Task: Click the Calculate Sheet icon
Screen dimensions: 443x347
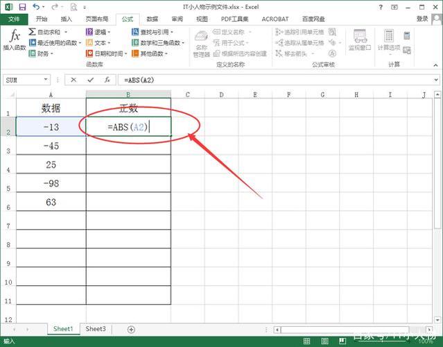Action: (407, 51)
